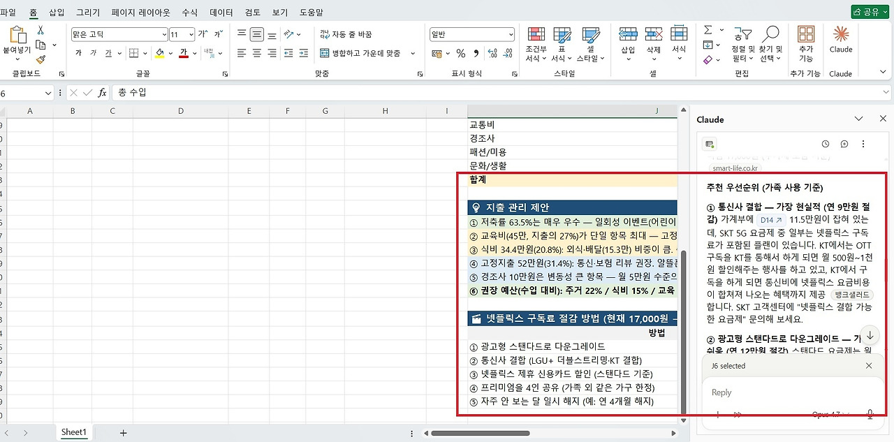This screenshot has height=442, width=894.
Task: Open the fill color yellow bucket
Action: click(x=160, y=53)
